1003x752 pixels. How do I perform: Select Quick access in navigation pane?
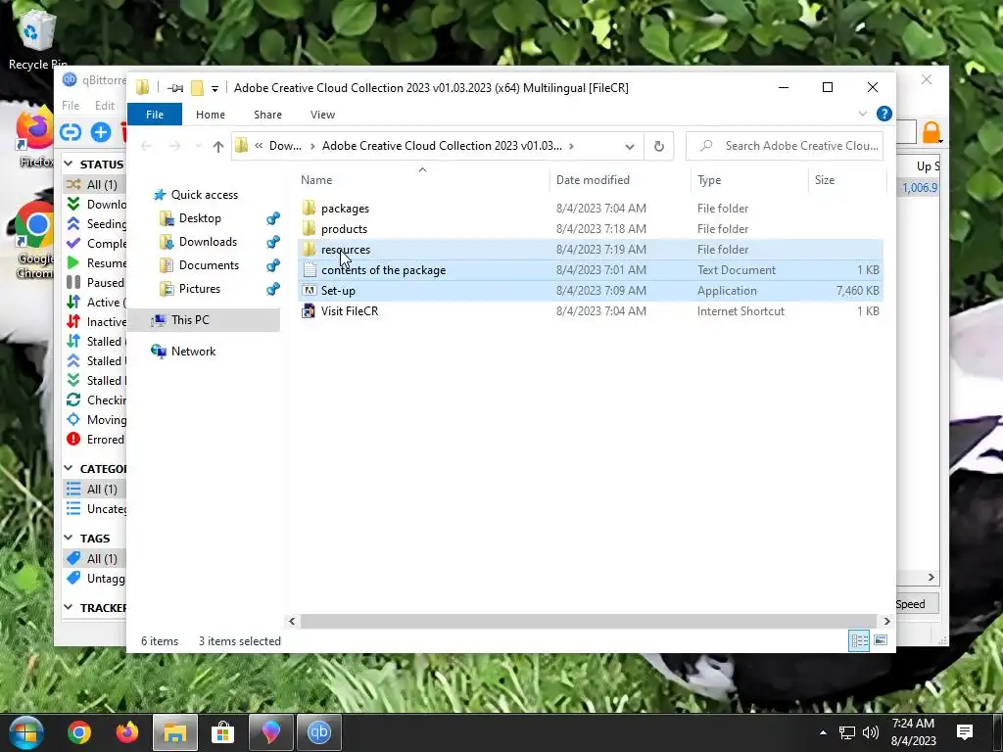204,195
